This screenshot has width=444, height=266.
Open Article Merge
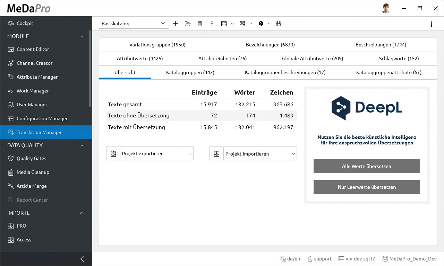tap(46, 186)
